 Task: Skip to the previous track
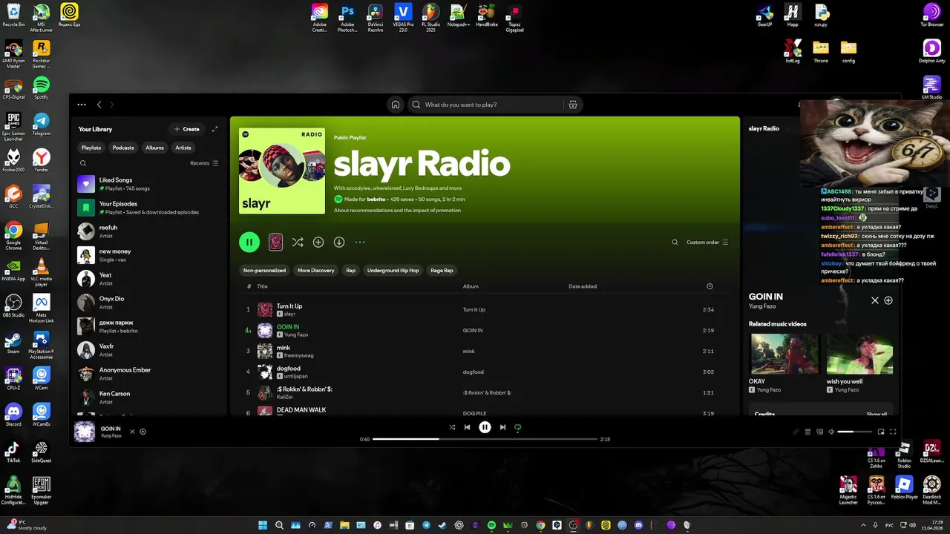(x=467, y=427)
